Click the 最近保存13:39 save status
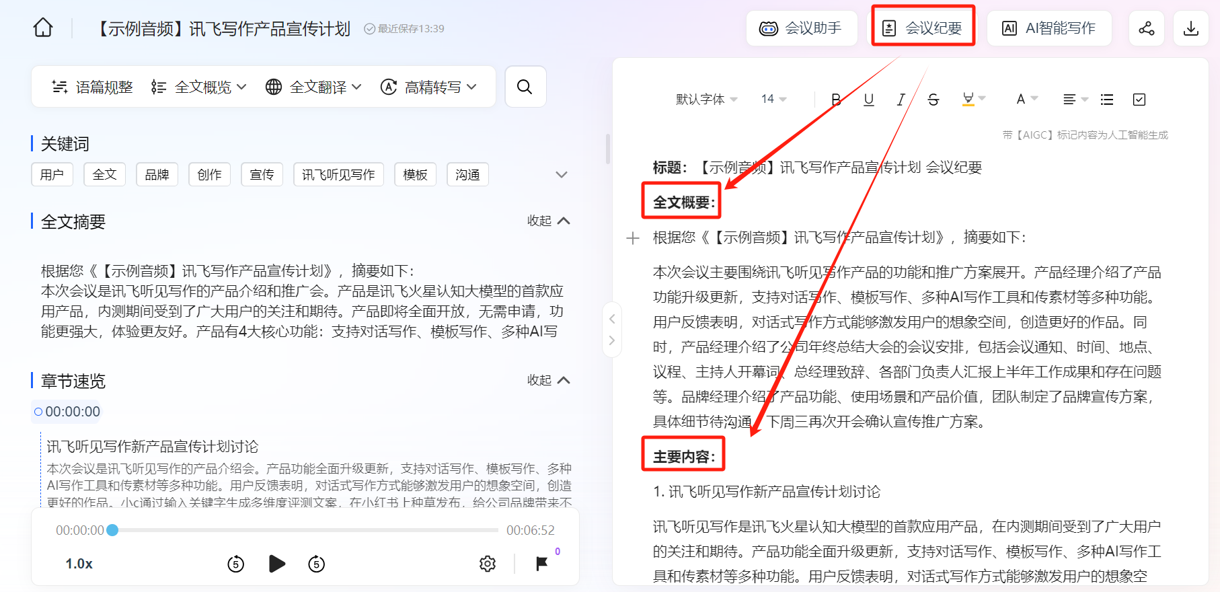The image size is (1220, 592). [404, 29]
